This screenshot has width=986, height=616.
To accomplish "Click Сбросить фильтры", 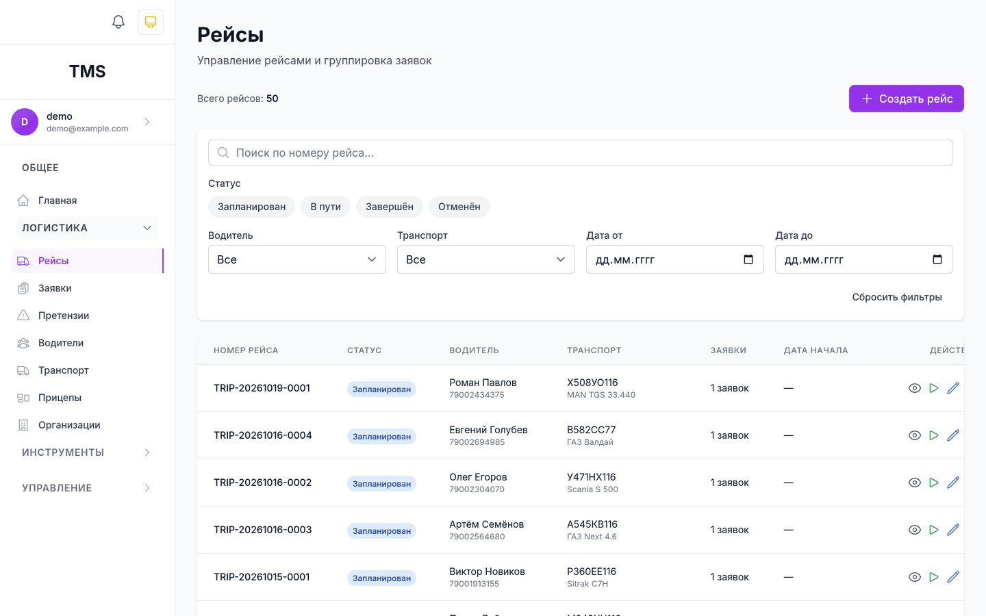I will (897, 297).
